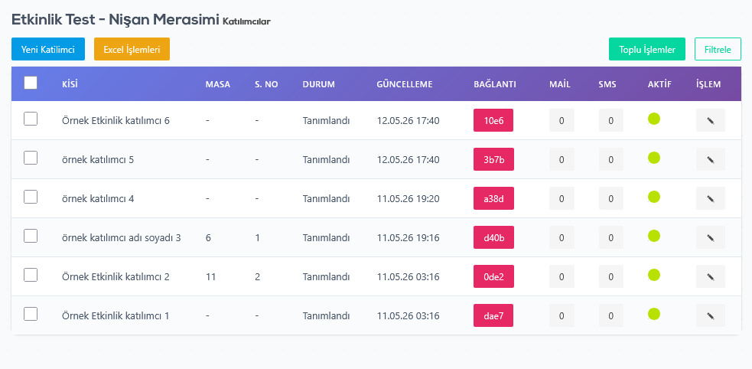Click mail count for örnek katılımcı 5
752x369 pixels.
coord(562,159)
